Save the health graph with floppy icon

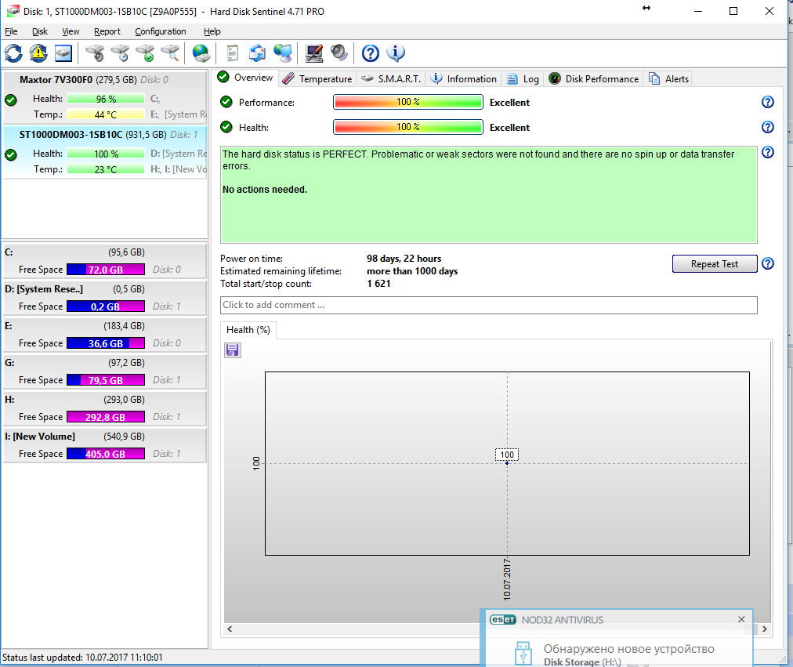click(233, 350)
